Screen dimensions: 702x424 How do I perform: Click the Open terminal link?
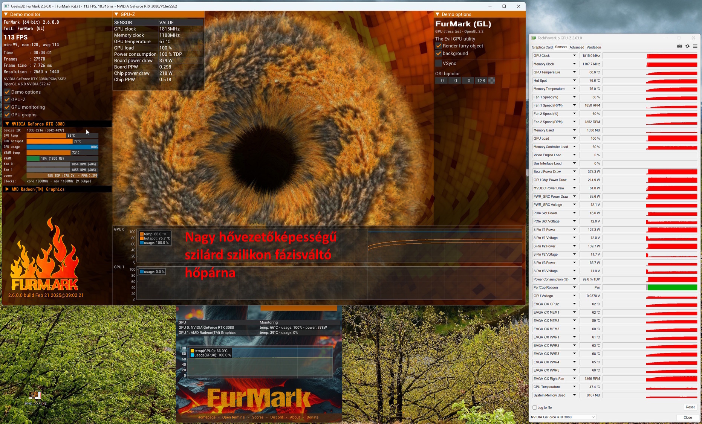(x=234, y=417)
